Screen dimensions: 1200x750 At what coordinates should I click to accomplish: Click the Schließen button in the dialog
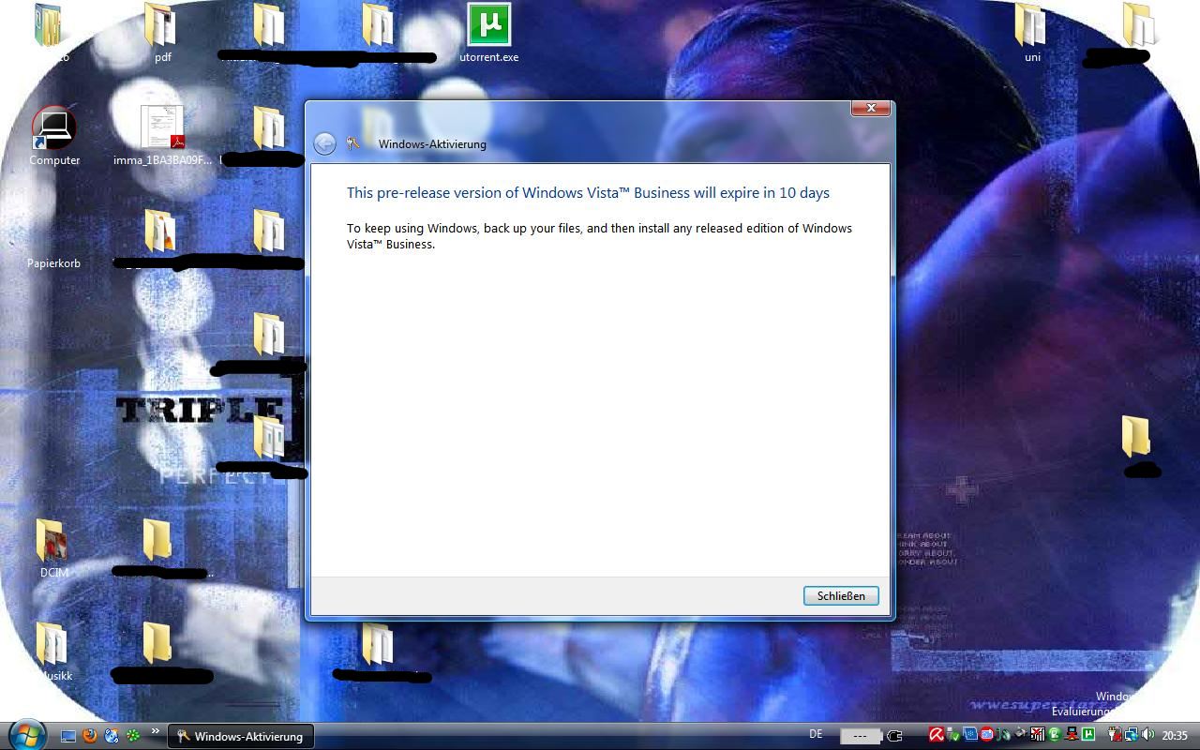point(841,595)
